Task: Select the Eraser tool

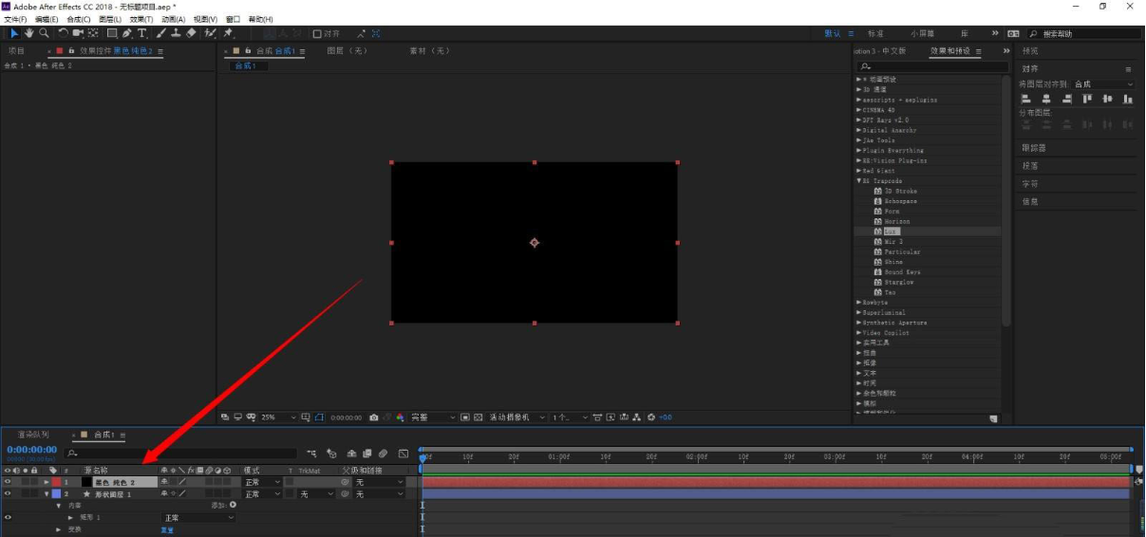Action: point(191,33)
